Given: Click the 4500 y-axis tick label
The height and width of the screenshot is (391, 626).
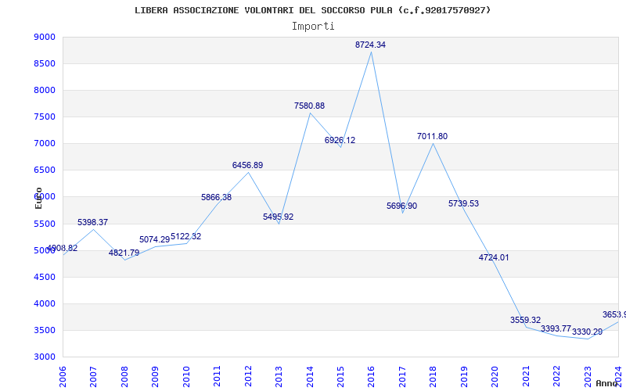Looking at the screenshot, I should (x=45, y=278).
